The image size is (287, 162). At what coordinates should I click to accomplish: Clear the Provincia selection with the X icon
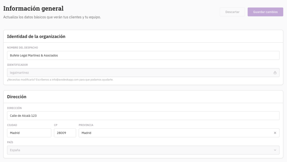click(275, 133)
